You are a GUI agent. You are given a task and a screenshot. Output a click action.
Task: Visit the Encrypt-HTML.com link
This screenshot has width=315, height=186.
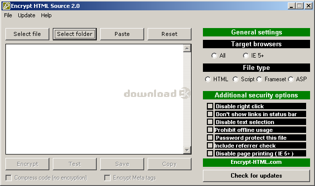click(256, 162)
